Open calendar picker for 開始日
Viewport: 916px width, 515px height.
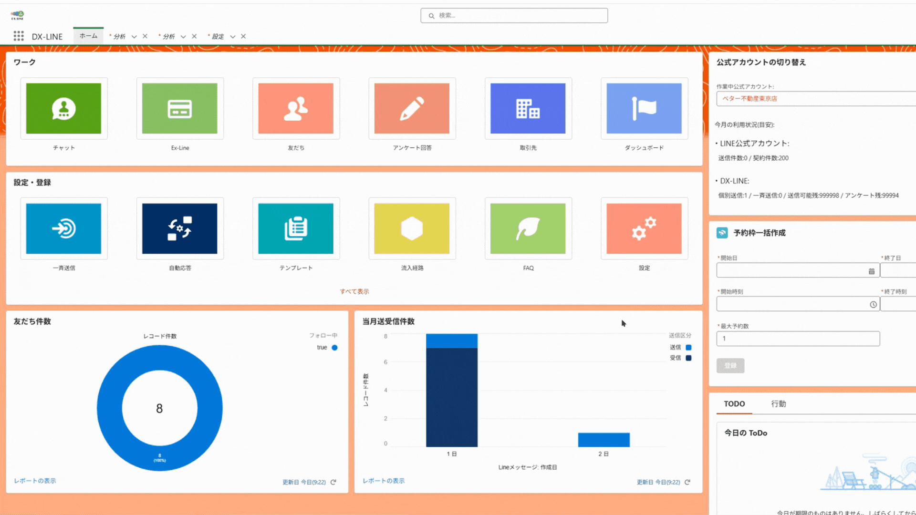coord(871,271)
